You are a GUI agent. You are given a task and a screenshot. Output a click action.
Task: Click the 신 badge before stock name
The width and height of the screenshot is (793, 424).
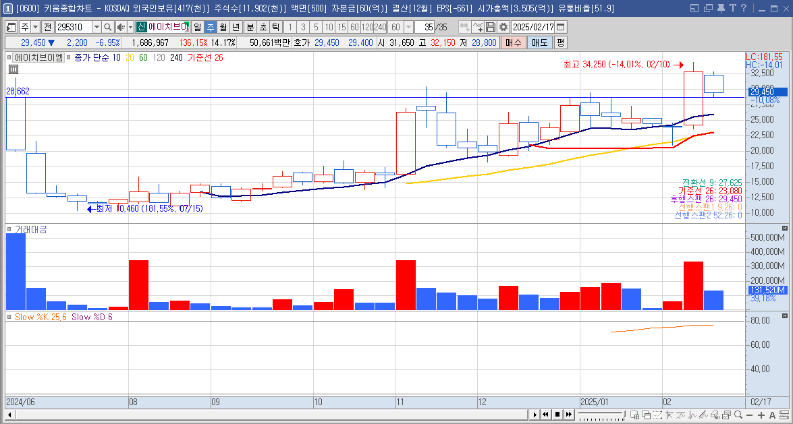[141, 27]
